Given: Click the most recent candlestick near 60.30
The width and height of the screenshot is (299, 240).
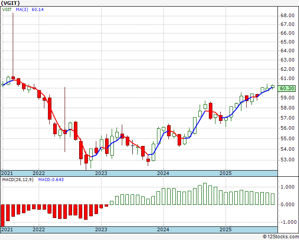Looking at the screenshot, I should pyautogui.click(x=273, y=87).
